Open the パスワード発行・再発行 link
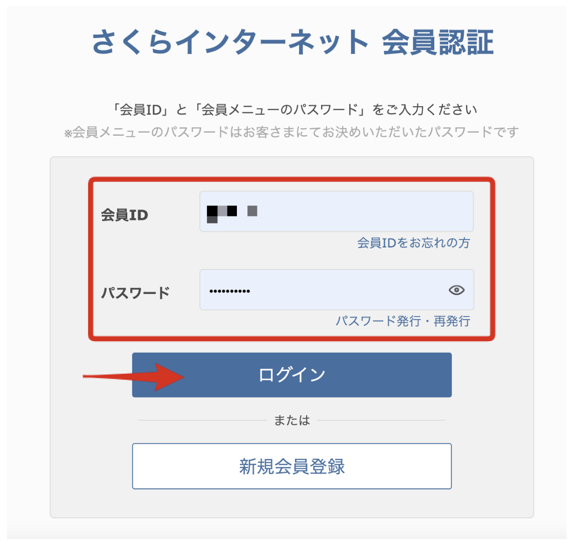 point(403,321)
